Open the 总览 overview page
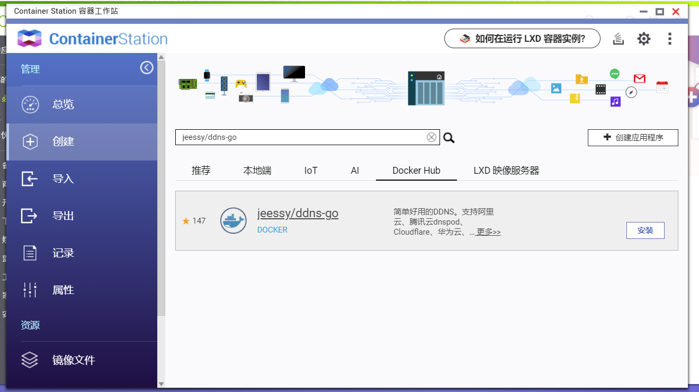Screen dimensions: 699x392 (x=82, y=104)
